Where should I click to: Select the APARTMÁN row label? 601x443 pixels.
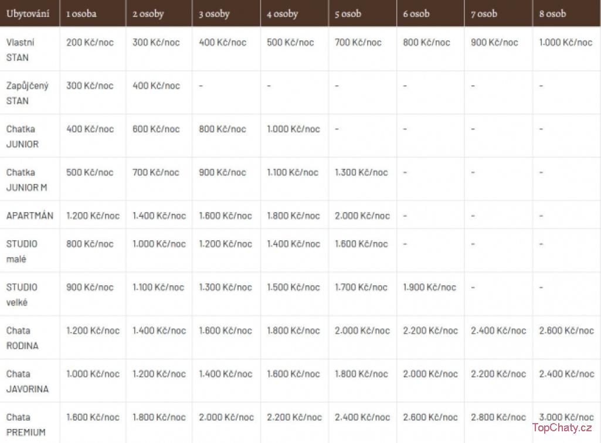[x=29, y=216]
